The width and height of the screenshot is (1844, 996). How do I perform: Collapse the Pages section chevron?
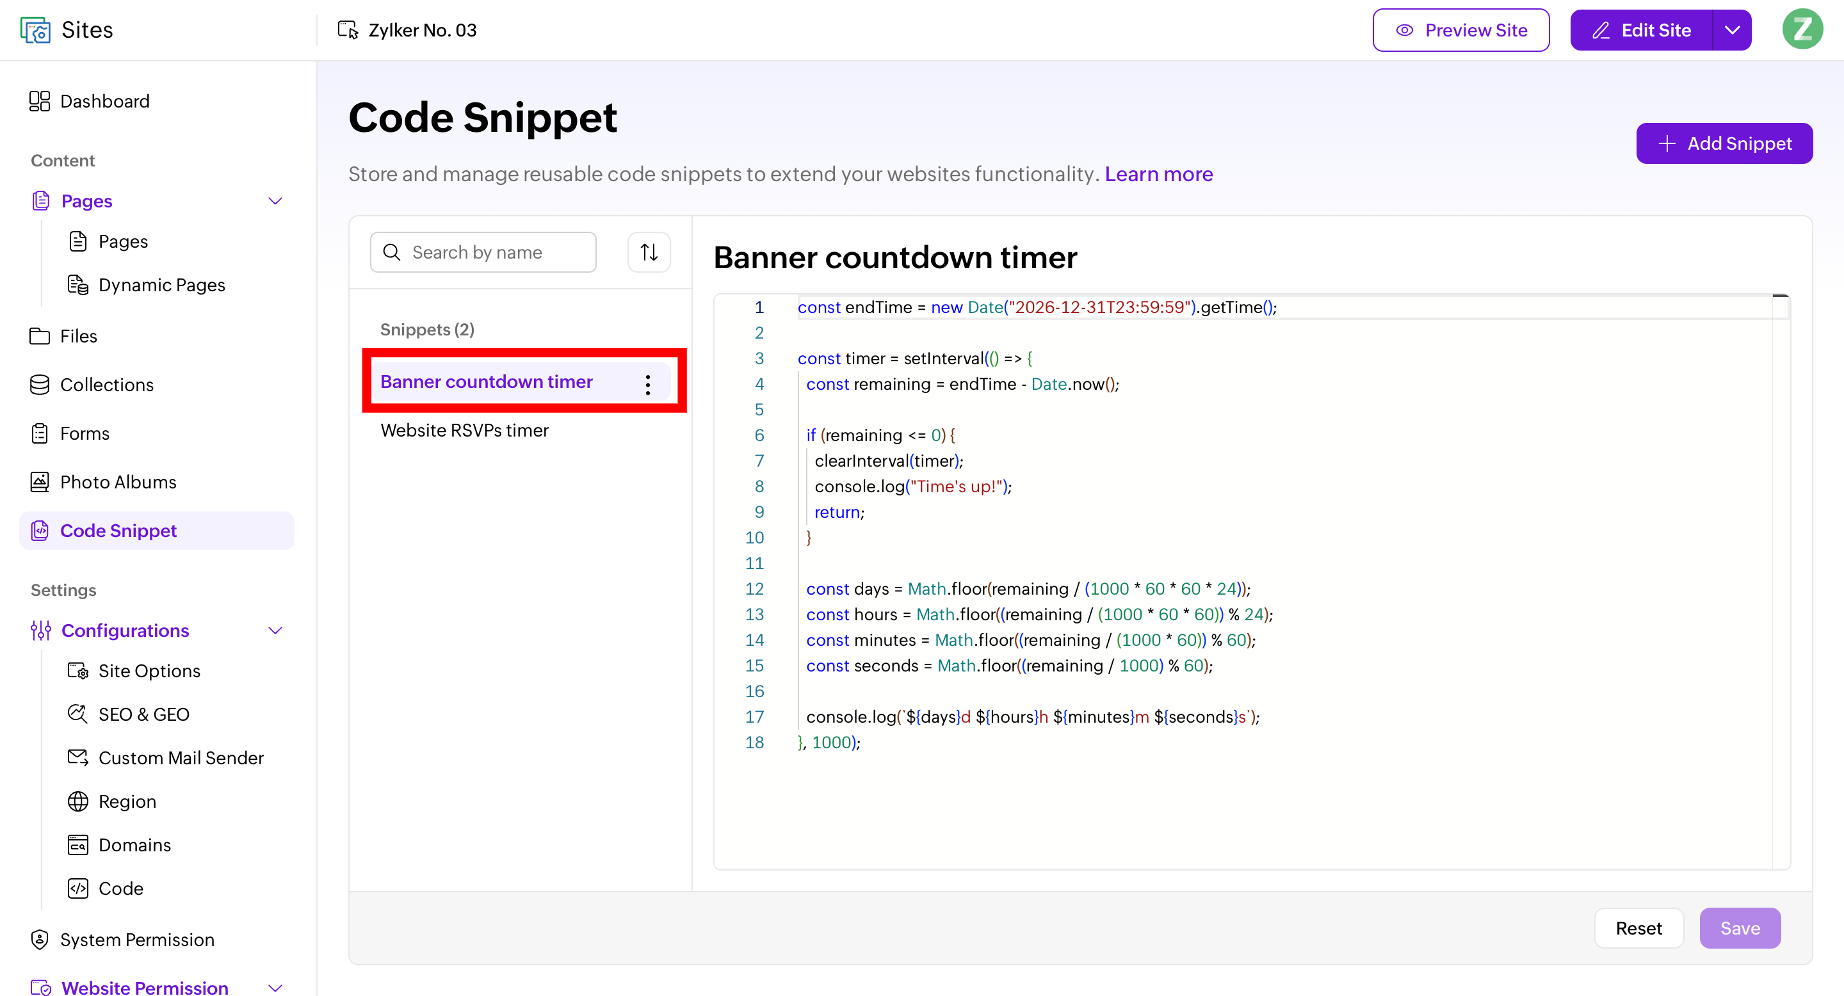click(275, 201)
